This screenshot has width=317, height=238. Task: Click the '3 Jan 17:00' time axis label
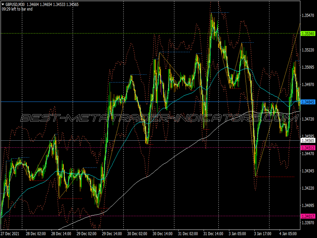click(263, 234)
